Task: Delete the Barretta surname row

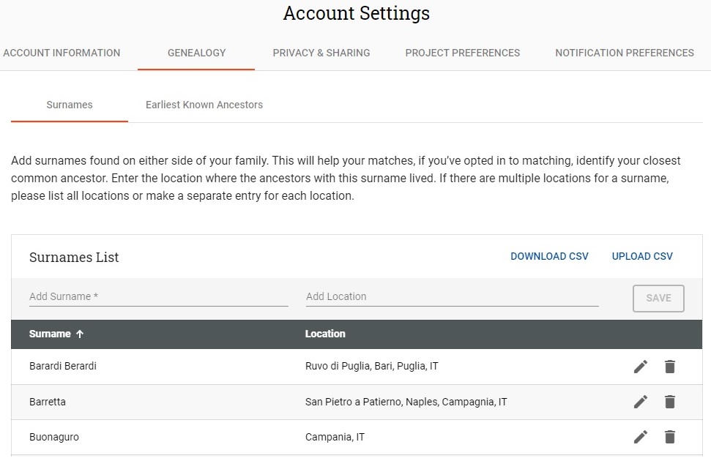Action: point(670,402)
